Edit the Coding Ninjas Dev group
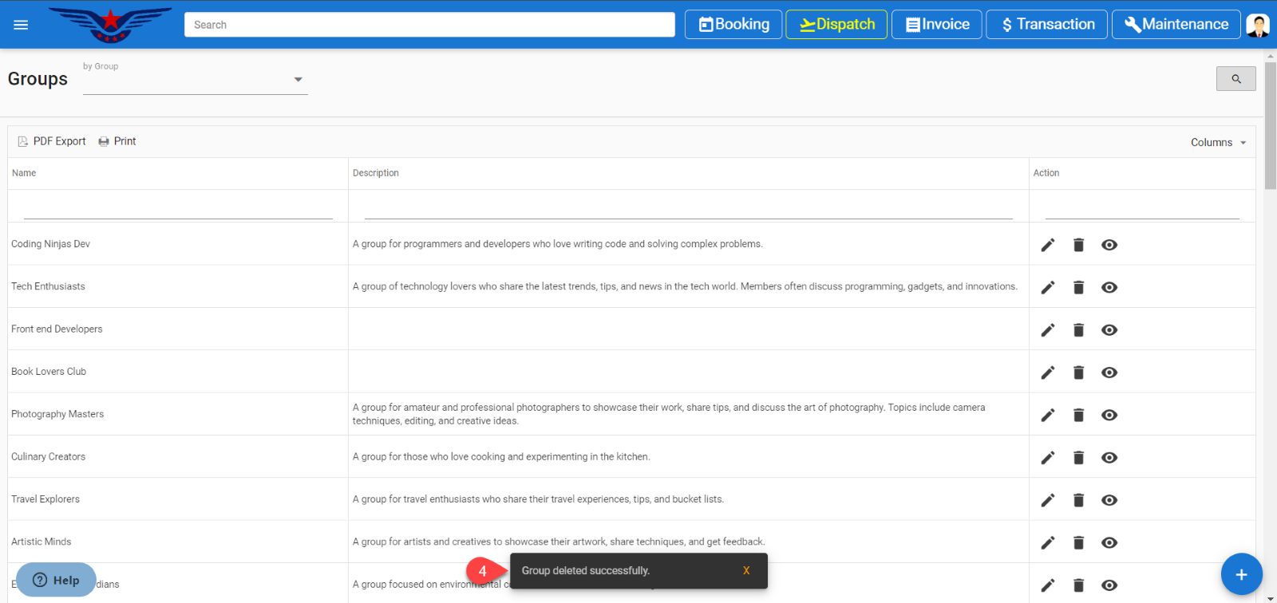The width and height of the screenshot is (1277, 603). point(1047,245)
